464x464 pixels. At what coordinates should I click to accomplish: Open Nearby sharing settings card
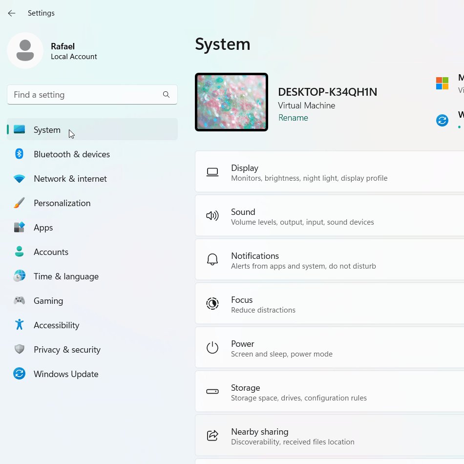330,435
